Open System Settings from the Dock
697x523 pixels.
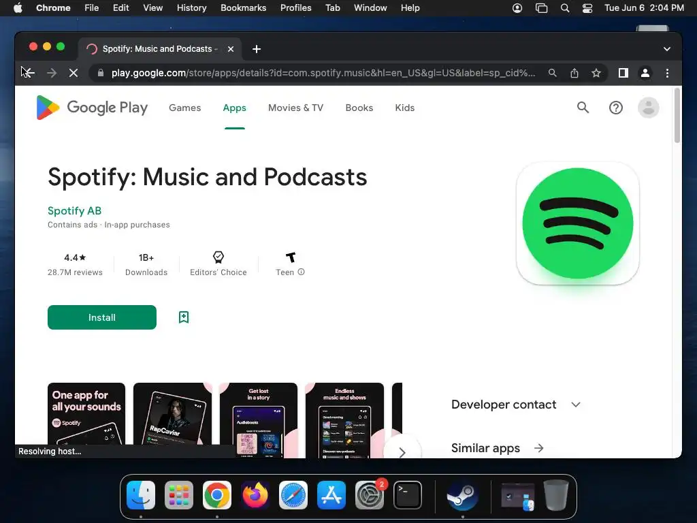(370, 495)
